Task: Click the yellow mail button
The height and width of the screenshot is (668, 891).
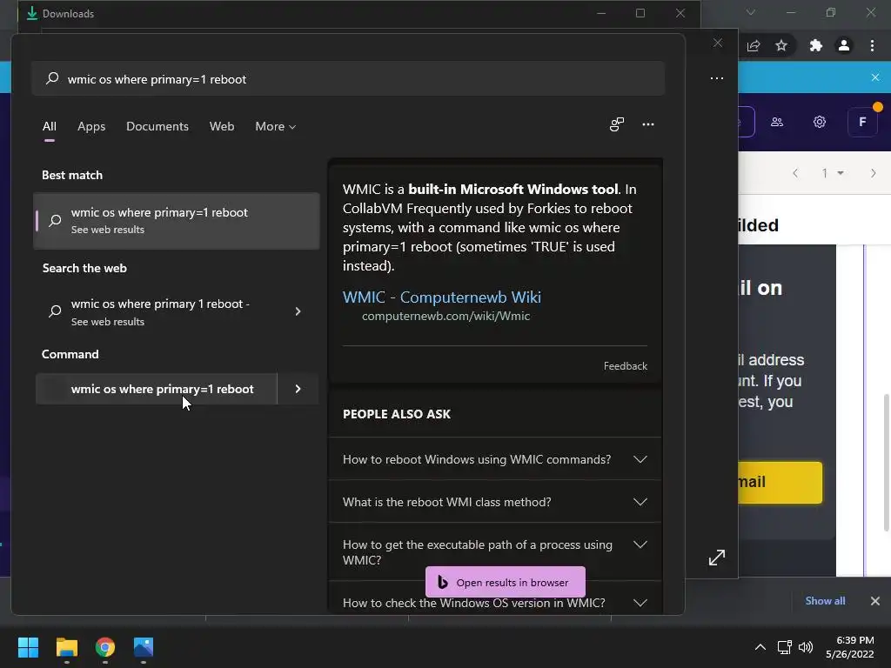Action: point(780,482)
